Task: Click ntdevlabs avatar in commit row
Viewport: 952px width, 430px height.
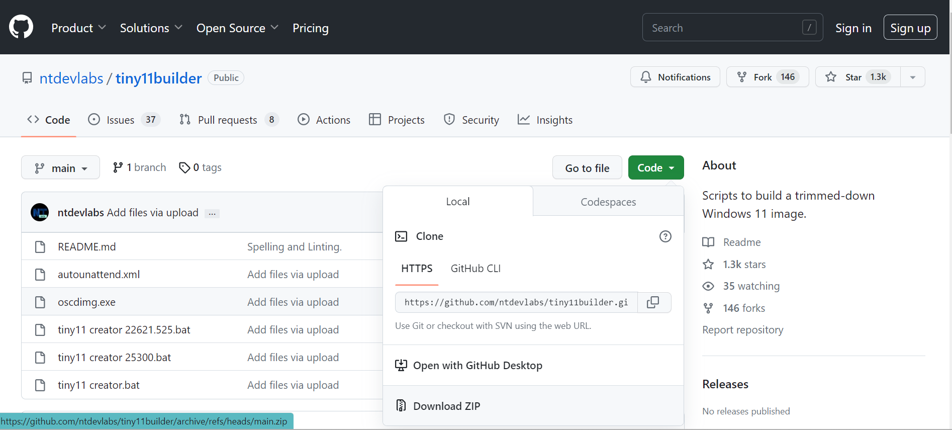Action: (x=40, y=212)
